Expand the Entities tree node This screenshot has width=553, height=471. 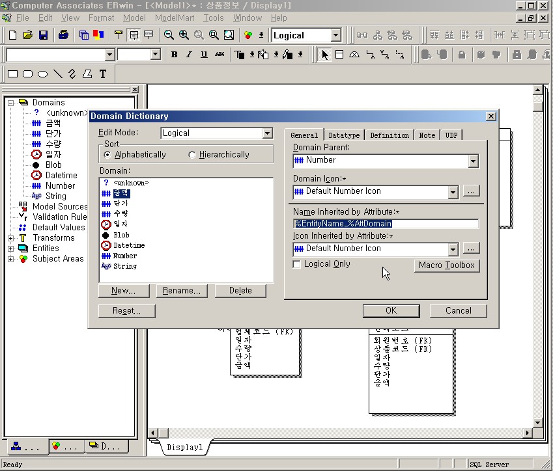pos(11,249)
